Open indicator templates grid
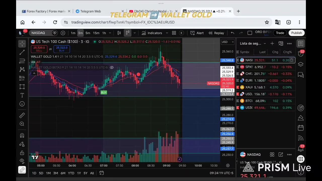The height and width of the screenshot is (181, 322). point(174,33)
